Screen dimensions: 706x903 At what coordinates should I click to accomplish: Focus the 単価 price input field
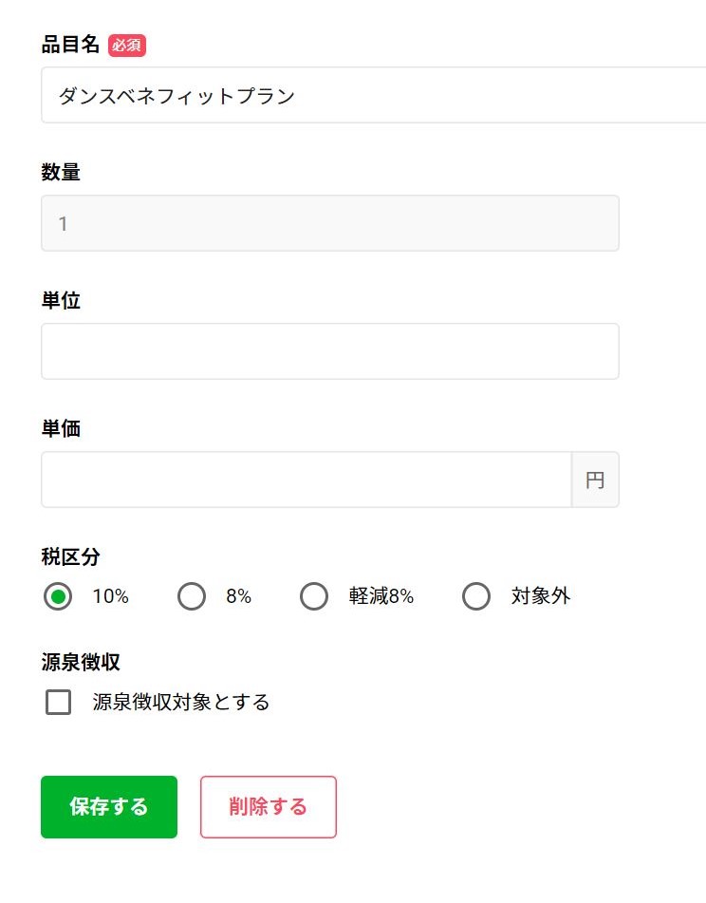pyautogui.click(x=306, y=480)
